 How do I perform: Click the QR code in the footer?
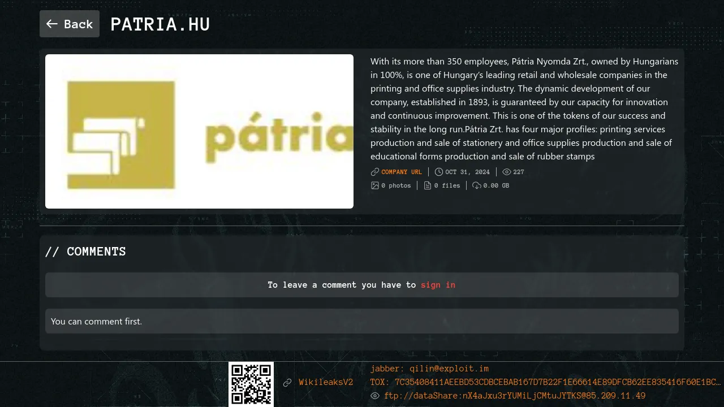251,384
